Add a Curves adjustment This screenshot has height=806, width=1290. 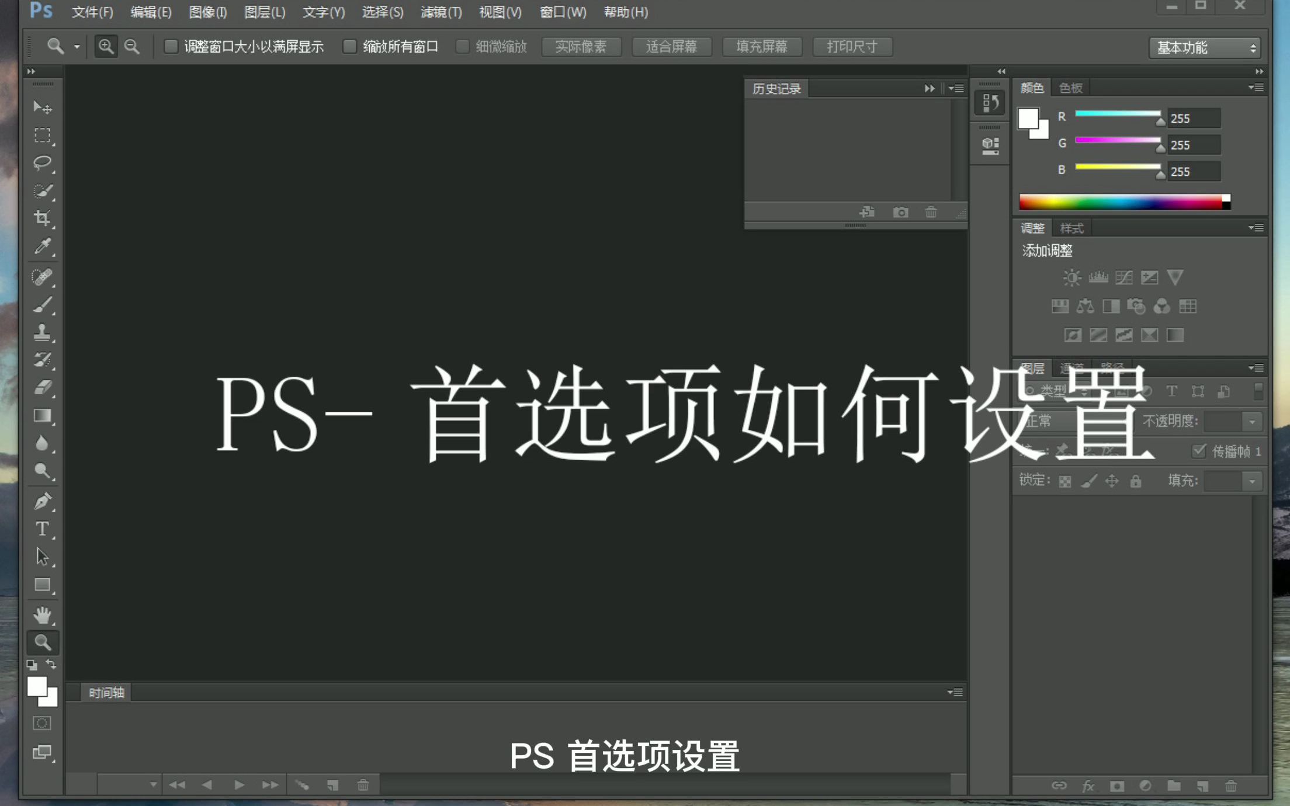coord(1123,277)
